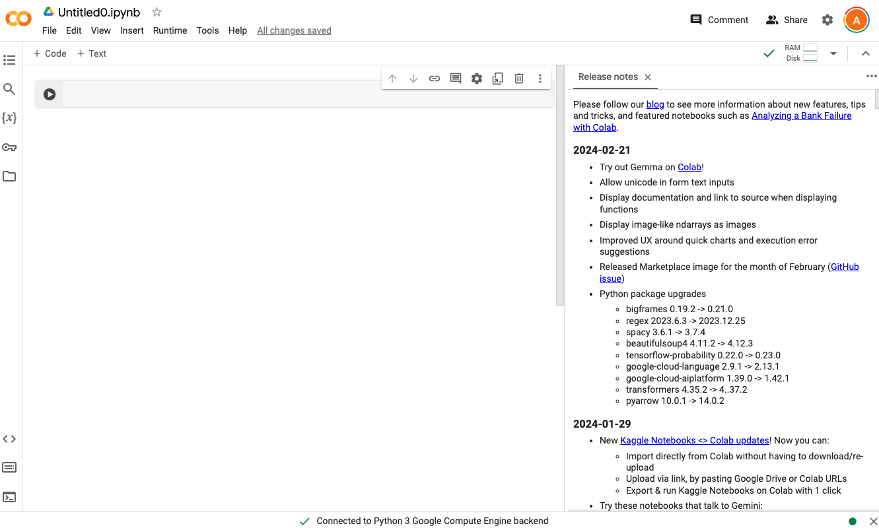Collapse the header using the up chevron
This screenshot has height=528, width=879.
point(866,53)
